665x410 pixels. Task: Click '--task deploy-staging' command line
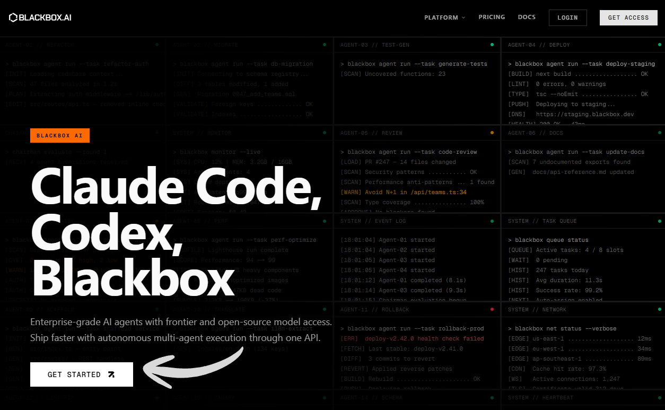581,64
